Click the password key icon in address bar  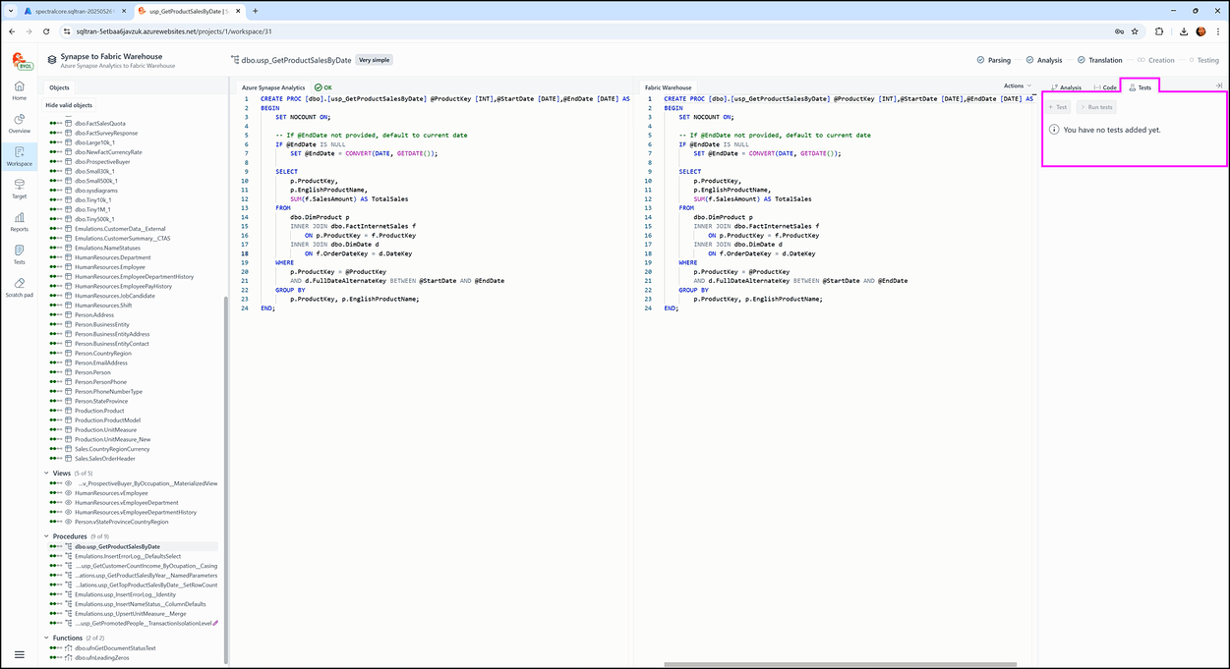pyautogui.click(x=1119, y=31)
